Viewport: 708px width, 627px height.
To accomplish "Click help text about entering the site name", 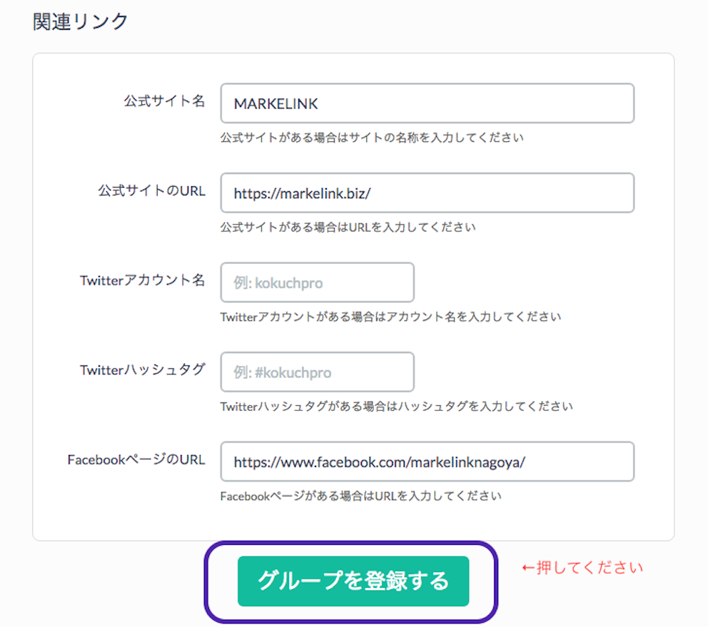I will pyautogui.click(x=372, y=137).
